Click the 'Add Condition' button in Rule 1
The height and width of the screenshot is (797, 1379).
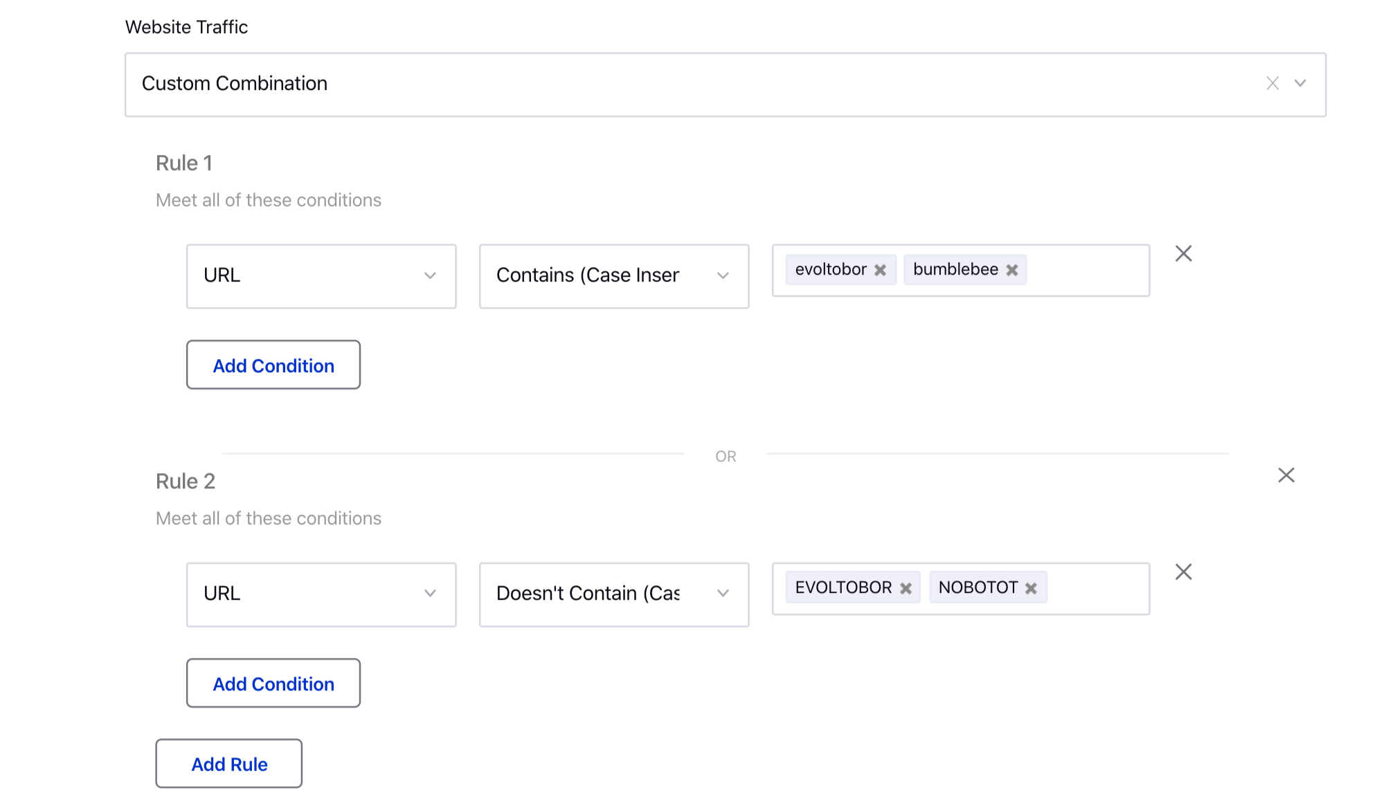273,365
